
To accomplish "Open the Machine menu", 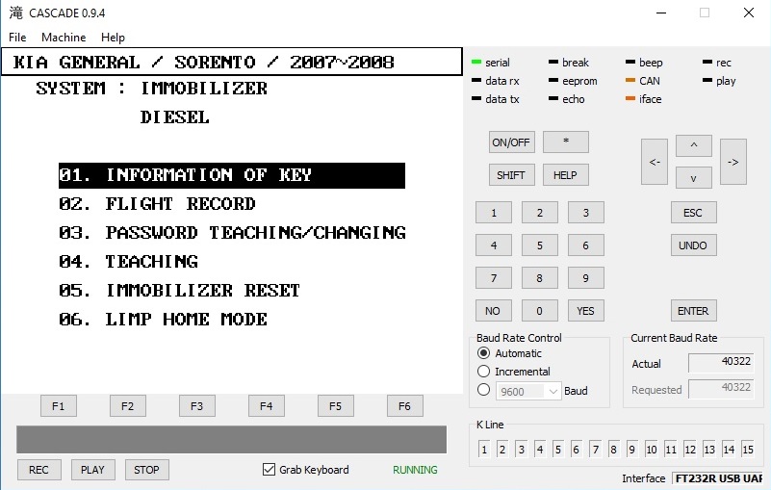I will (x=64, y=38).
